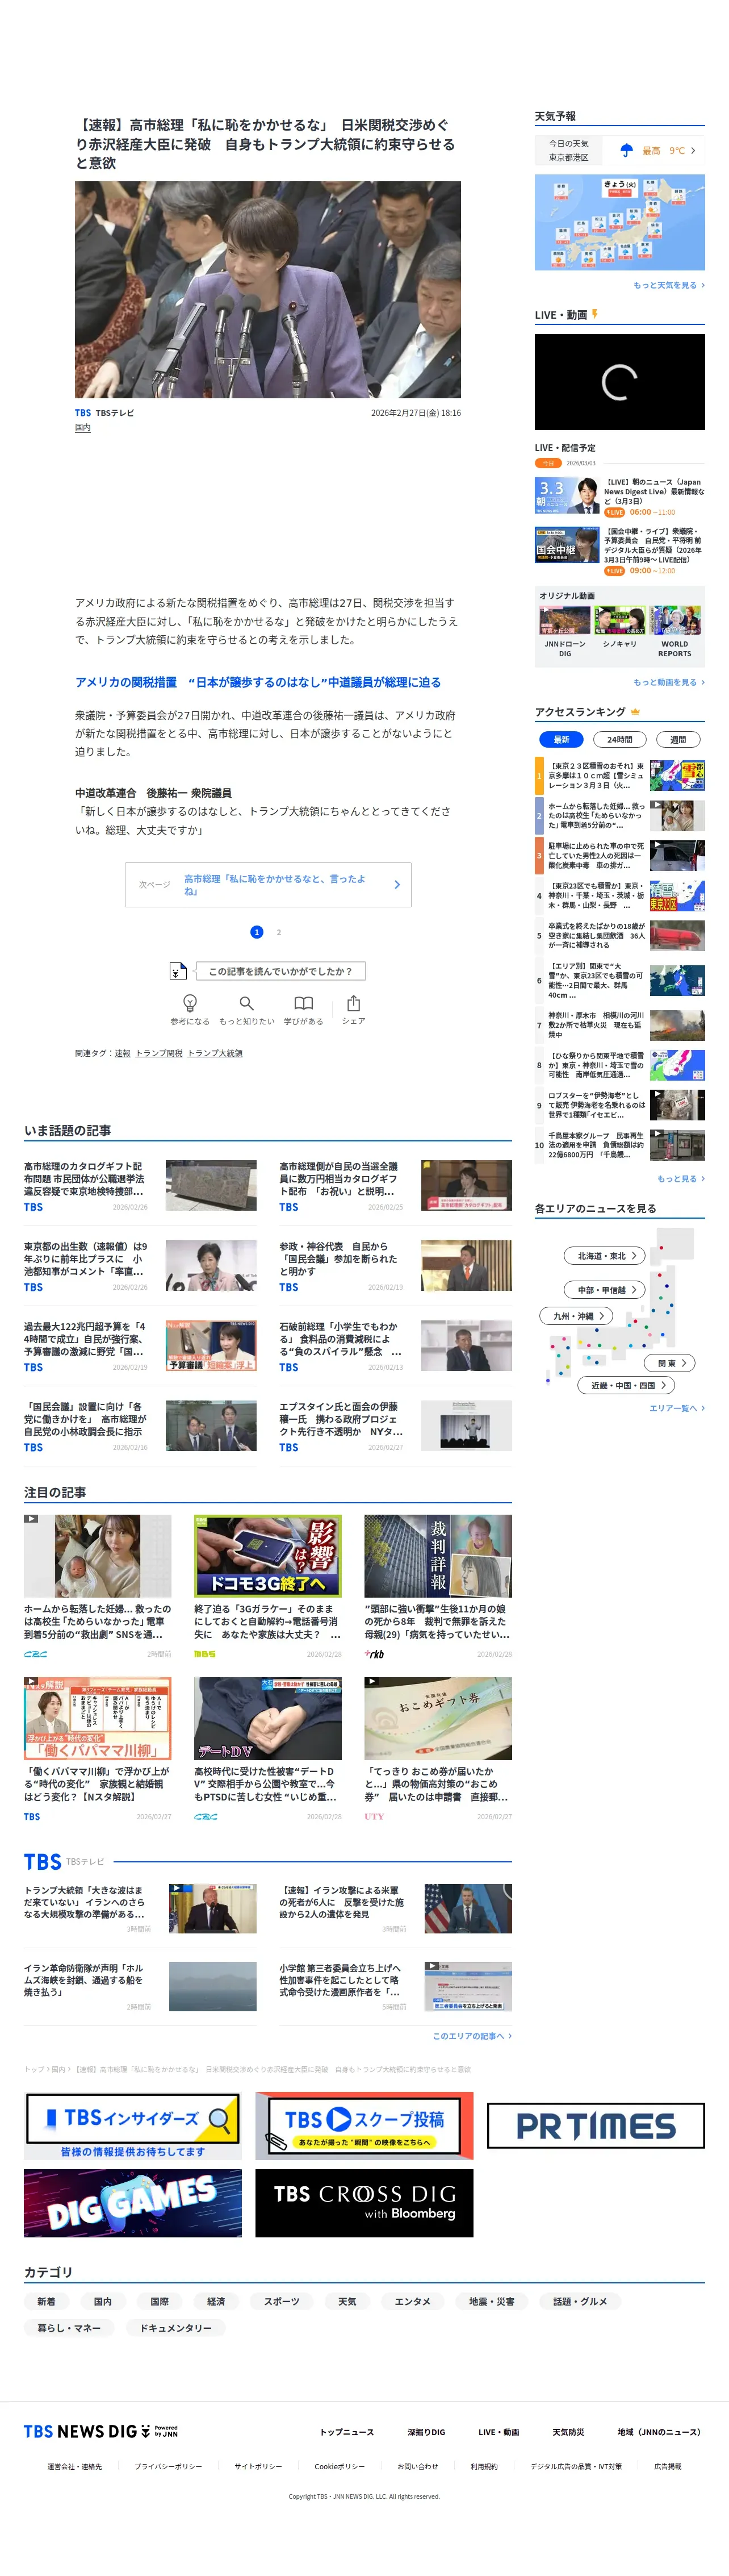The image size is (729, 2576).
Task: Open ドコモ3G終了へ featured article thumbnail
Action: [267, 1555]
